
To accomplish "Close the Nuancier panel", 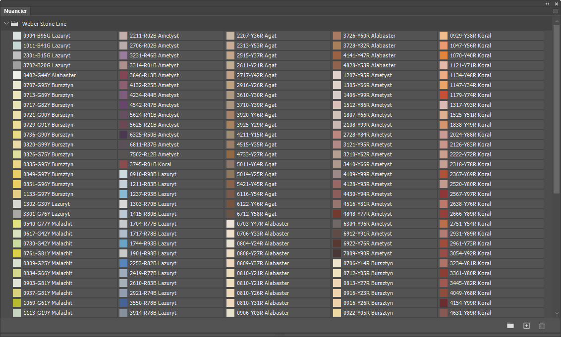I will click(x=557, y=3).
